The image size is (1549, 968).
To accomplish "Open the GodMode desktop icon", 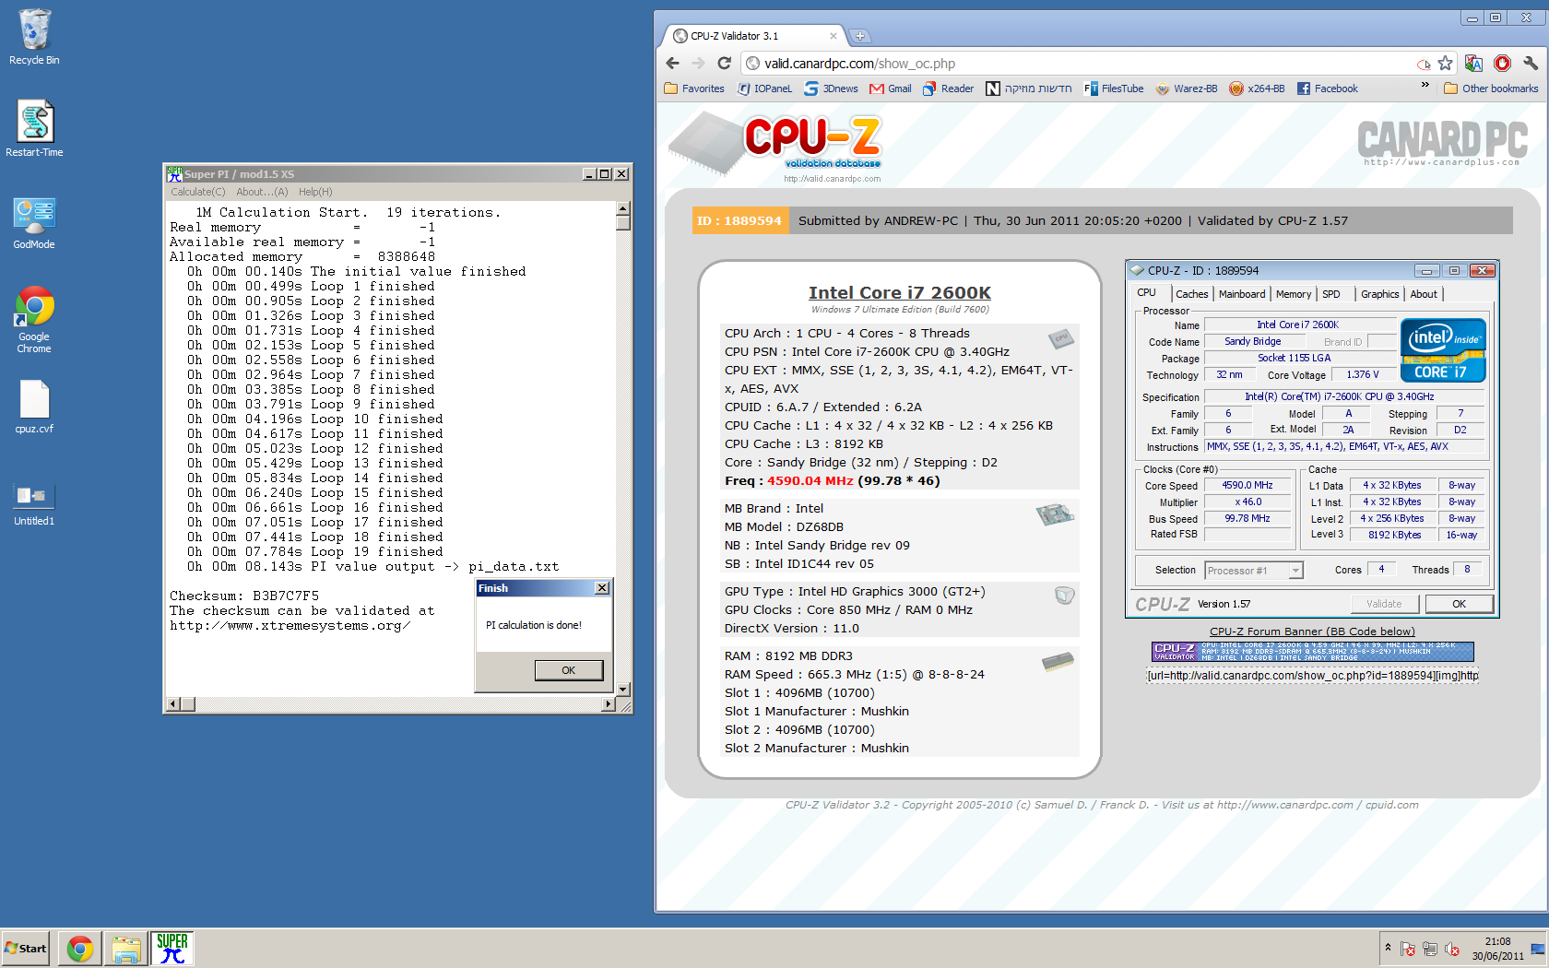I will [34, 222].
